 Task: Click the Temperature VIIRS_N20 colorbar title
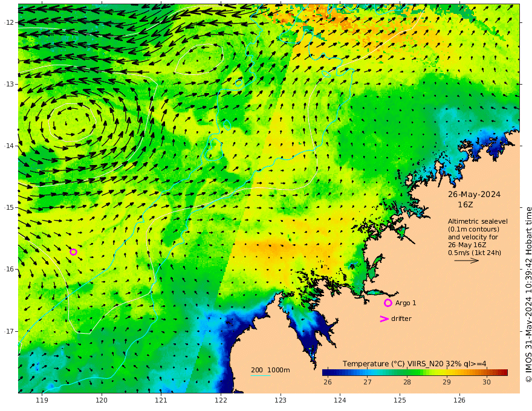click(x=414, y=364)
